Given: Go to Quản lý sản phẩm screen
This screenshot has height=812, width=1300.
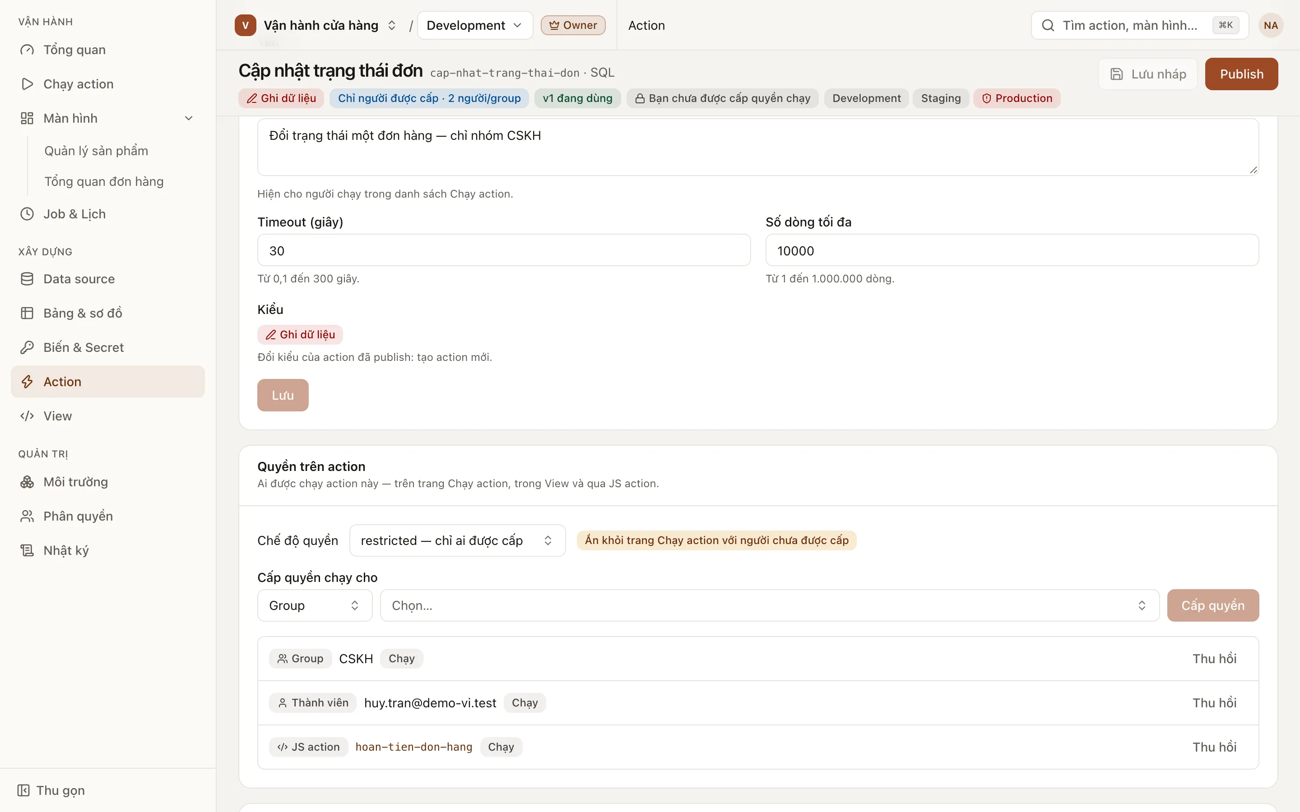Looking at the screenshot, I should pos(96,151).
